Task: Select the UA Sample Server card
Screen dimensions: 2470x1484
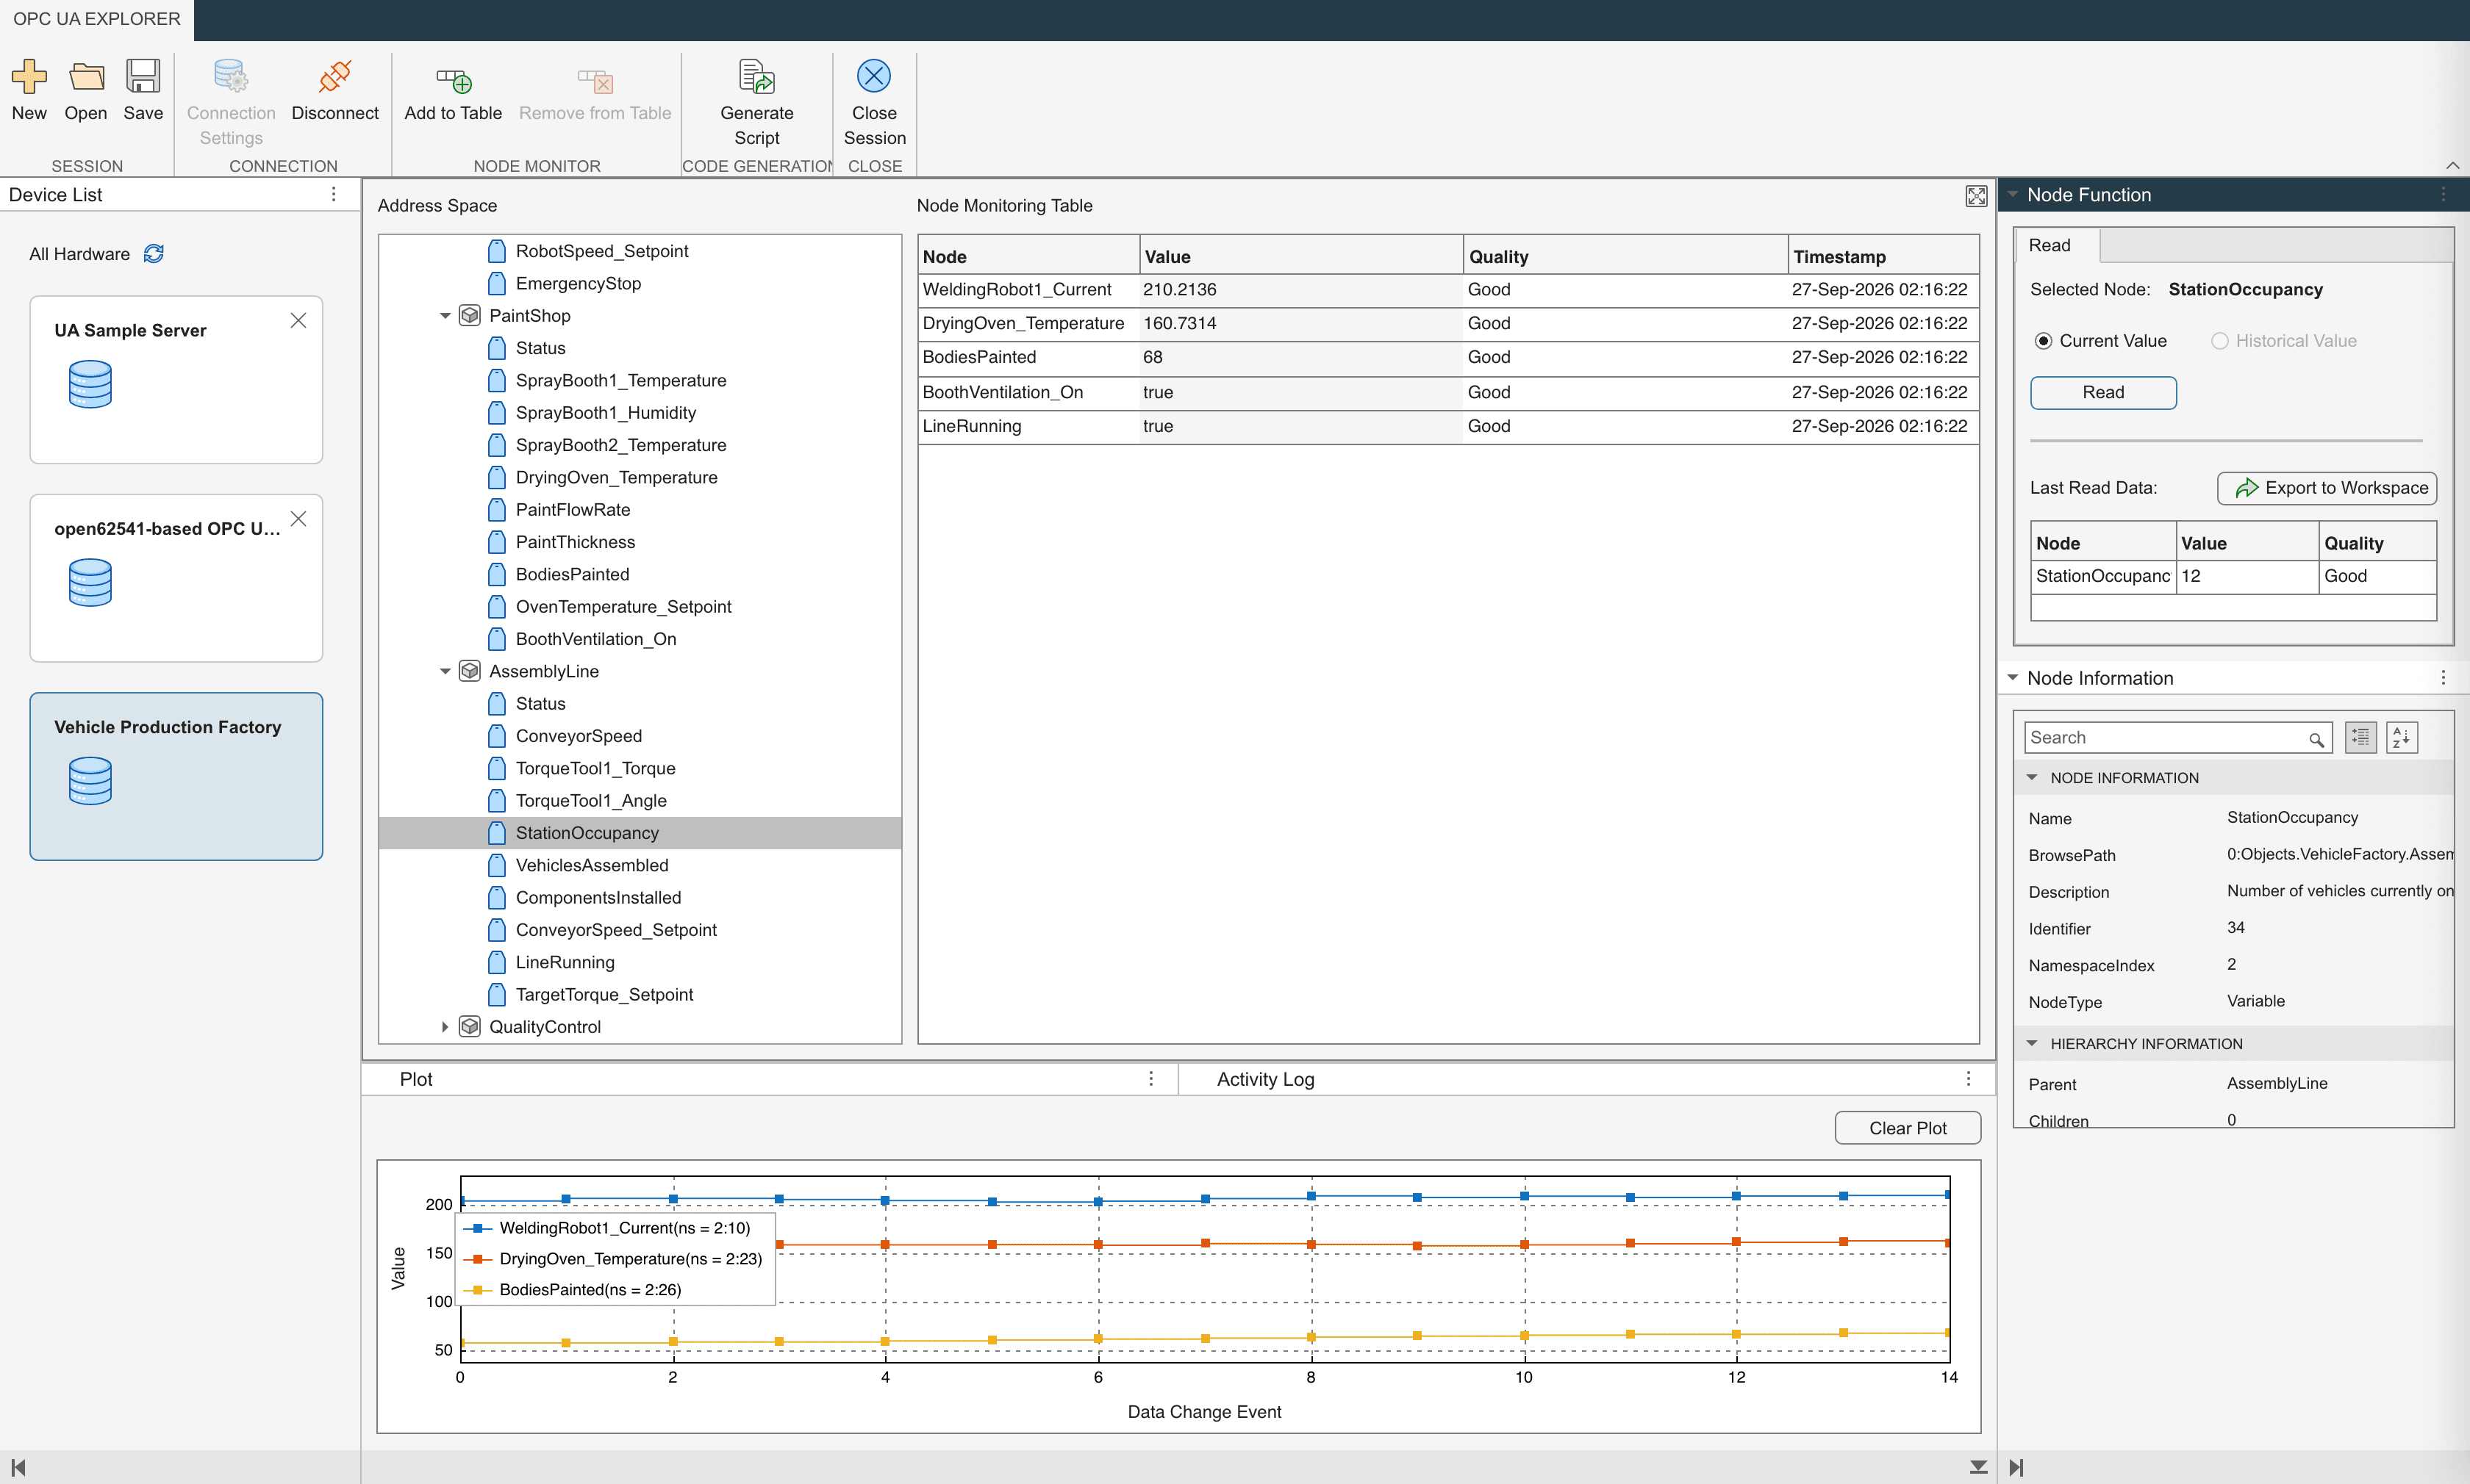Action: point(176,379)
